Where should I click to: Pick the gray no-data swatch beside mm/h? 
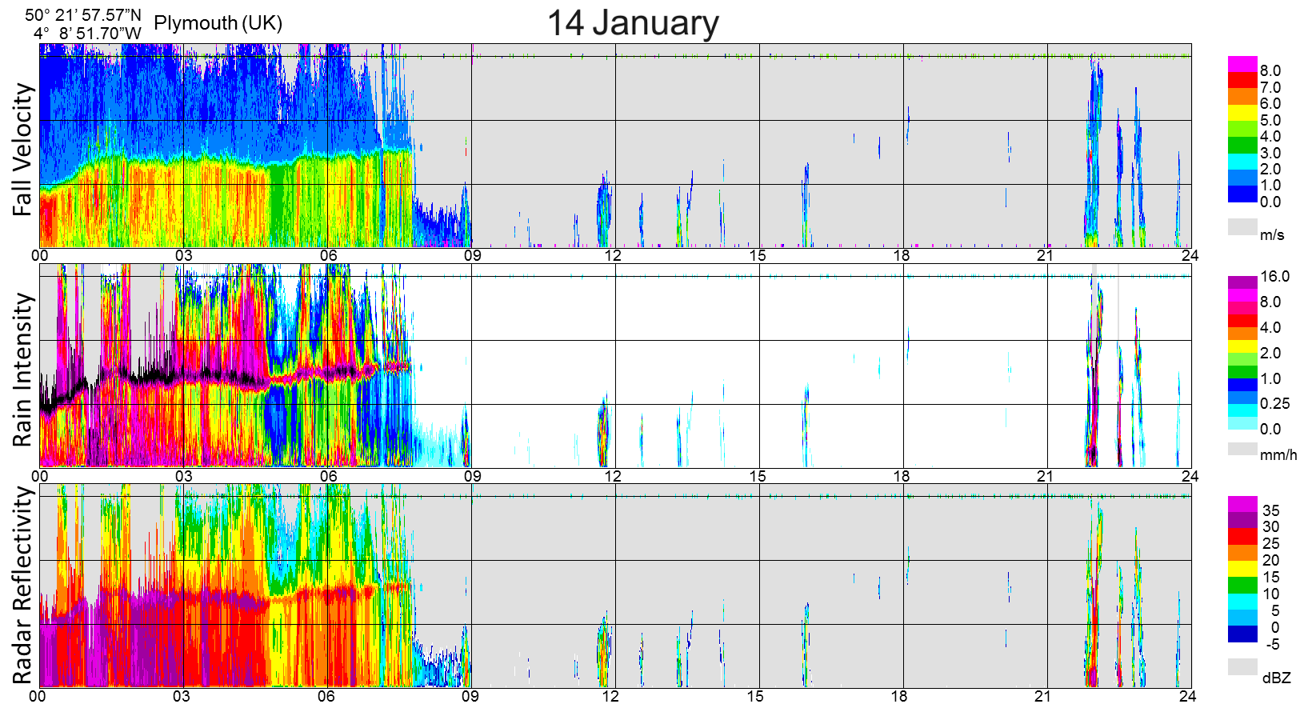tap(1242, 449)
